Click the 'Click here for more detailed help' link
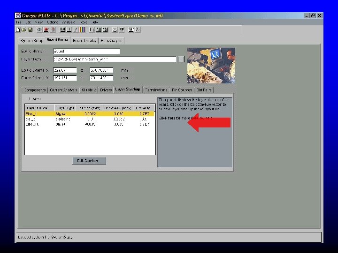Viewport: 338px width, 253px height. tap(186, 118)
